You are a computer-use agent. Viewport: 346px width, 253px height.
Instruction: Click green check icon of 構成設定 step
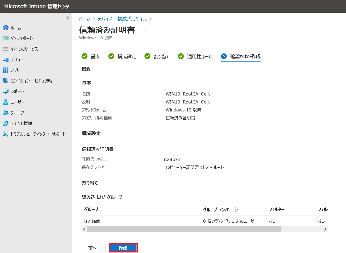pyautogui.click(x=111, y=56)
